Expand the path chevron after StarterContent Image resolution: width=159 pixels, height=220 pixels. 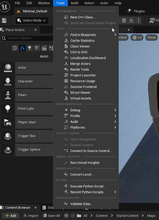143,216
